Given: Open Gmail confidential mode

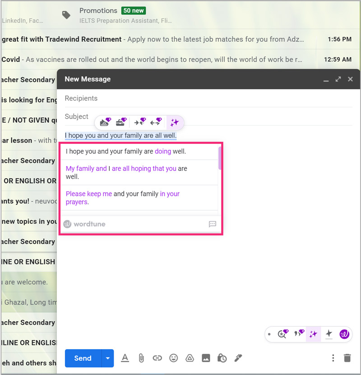Looking at the screenshot, I should 222,358.
